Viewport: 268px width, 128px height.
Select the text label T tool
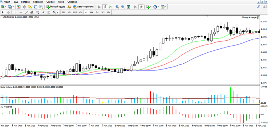tap(49, 12)
